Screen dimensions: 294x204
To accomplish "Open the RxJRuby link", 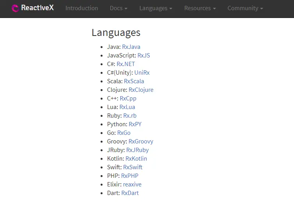I will click(x=137, y=150).
